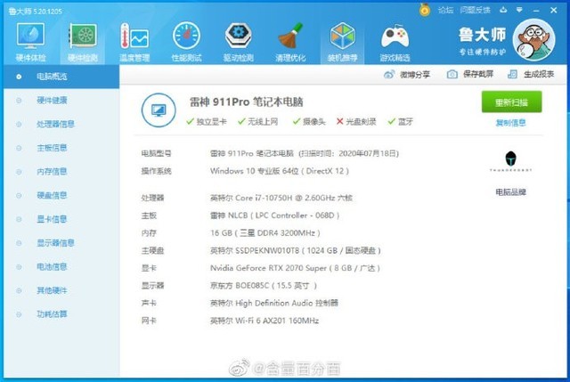The height and width of the screenshot is (382, 570).
Task: Click the GeForce RTX 2070 Super value
Action: pos(295,268)
